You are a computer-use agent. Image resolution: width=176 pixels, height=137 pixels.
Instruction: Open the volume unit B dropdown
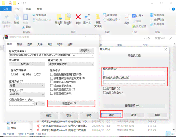coord(43,104)
